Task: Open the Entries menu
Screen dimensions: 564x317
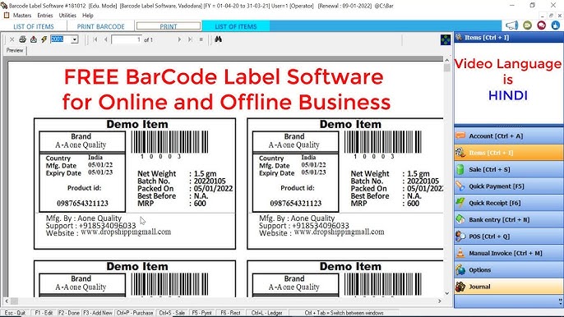Action: 45,16
